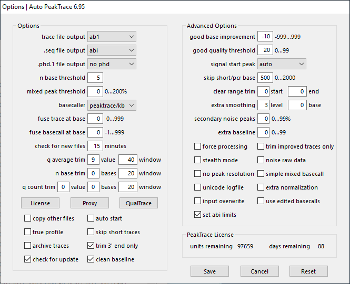Enable stealth mode checkbox

[x=198, y=160]
